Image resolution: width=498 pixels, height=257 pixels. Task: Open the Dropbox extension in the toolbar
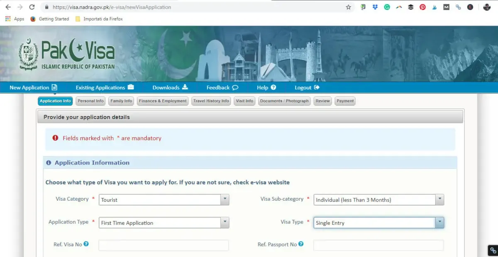pyautogui.click(x=375, y=7)
